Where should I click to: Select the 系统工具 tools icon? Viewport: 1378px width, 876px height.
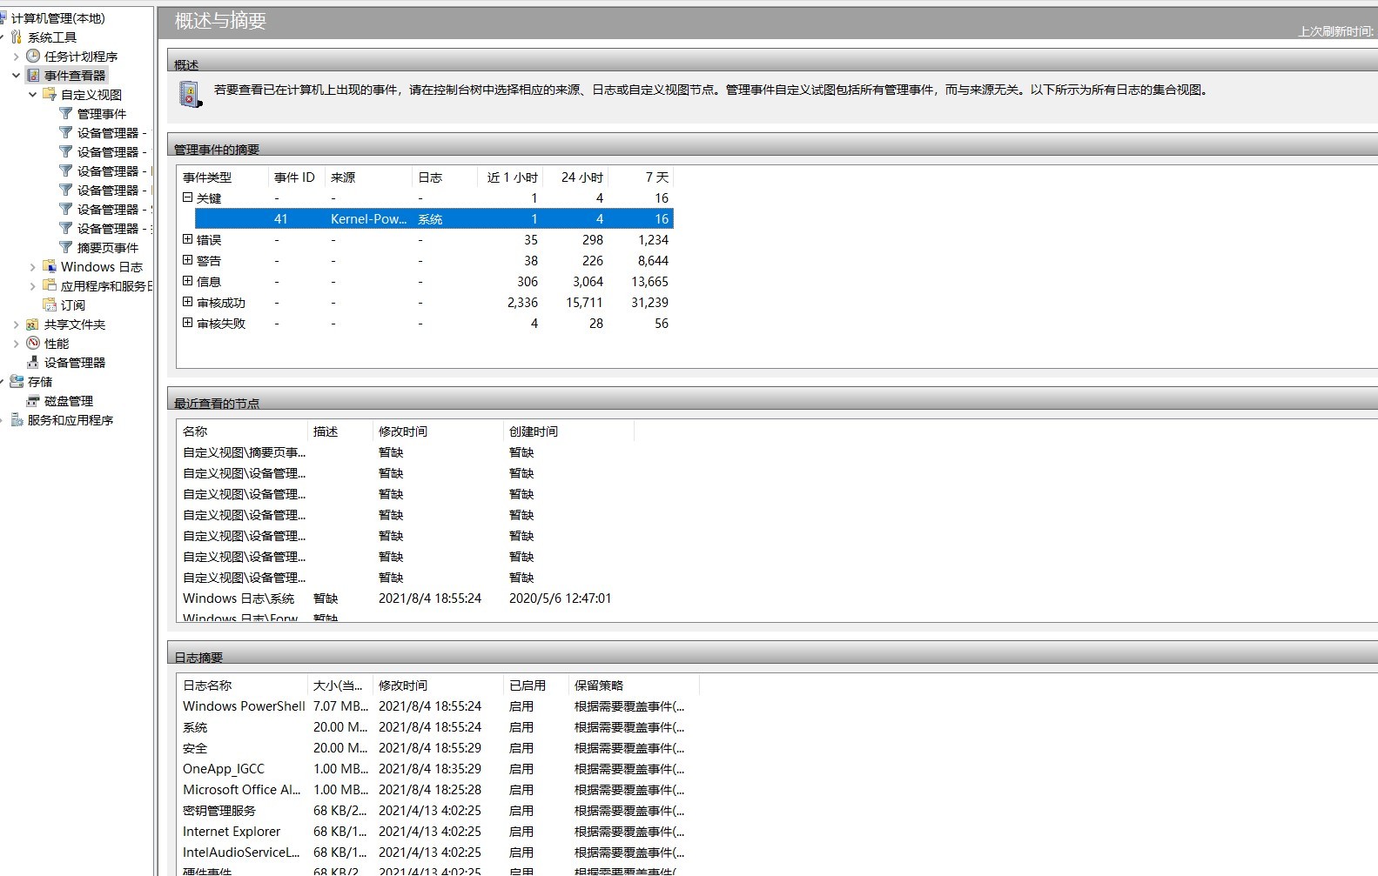click(x=17, y=37)
